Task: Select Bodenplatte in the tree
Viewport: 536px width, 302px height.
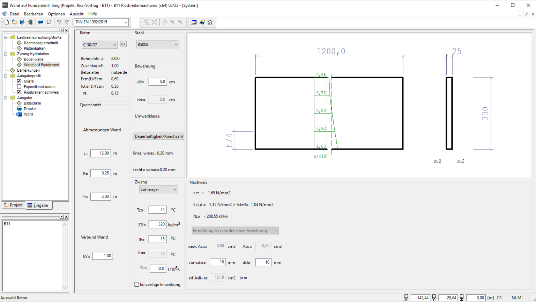Action: (33, 59)
